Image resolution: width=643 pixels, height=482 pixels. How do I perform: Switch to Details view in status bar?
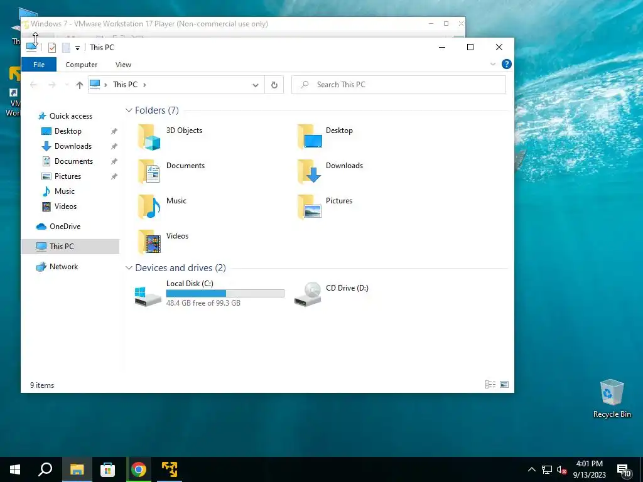pos(490,385)
